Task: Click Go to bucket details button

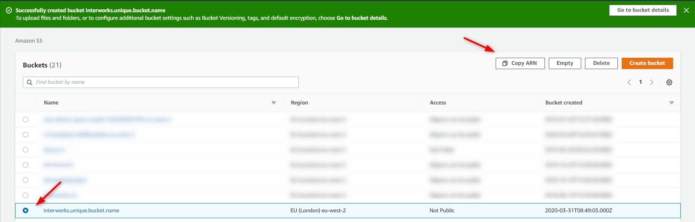Action: 643,10
